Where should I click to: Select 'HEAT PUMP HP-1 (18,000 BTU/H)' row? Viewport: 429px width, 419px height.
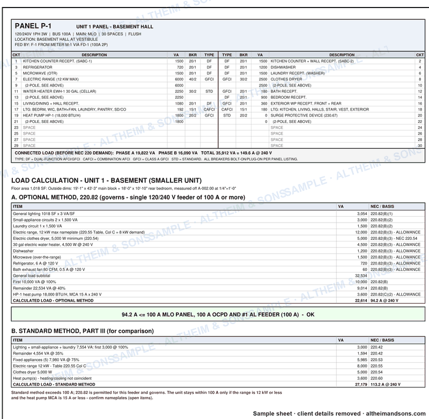coord(115,115)
